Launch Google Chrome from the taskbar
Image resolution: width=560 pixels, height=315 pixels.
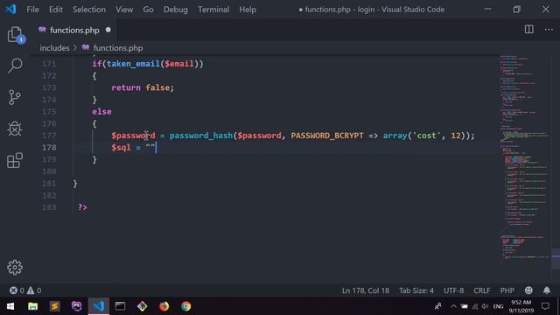(185, 306)
